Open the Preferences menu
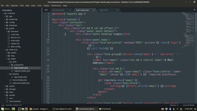This screenshot has width=197, height=111. [56, 6]
